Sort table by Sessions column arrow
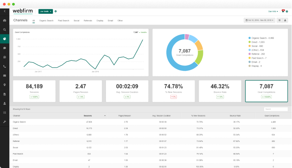The height and width of the screenshot is (168, 292). (105, 116)
